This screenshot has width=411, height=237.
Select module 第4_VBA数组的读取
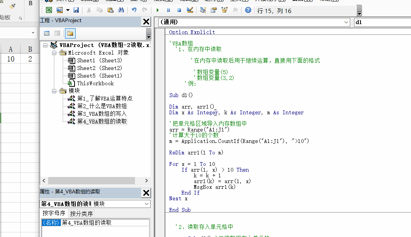tap(102, 122)
